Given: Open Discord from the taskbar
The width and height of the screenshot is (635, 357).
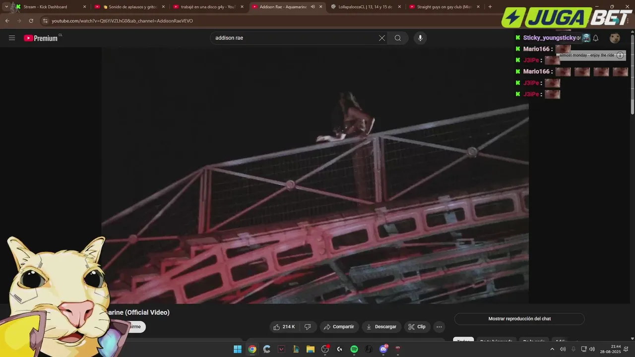Looking at the screenshot, I should [383, 349].
